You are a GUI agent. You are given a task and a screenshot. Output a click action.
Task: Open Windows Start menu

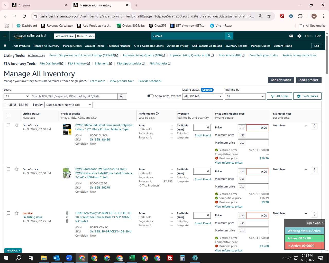coord(6,258)
